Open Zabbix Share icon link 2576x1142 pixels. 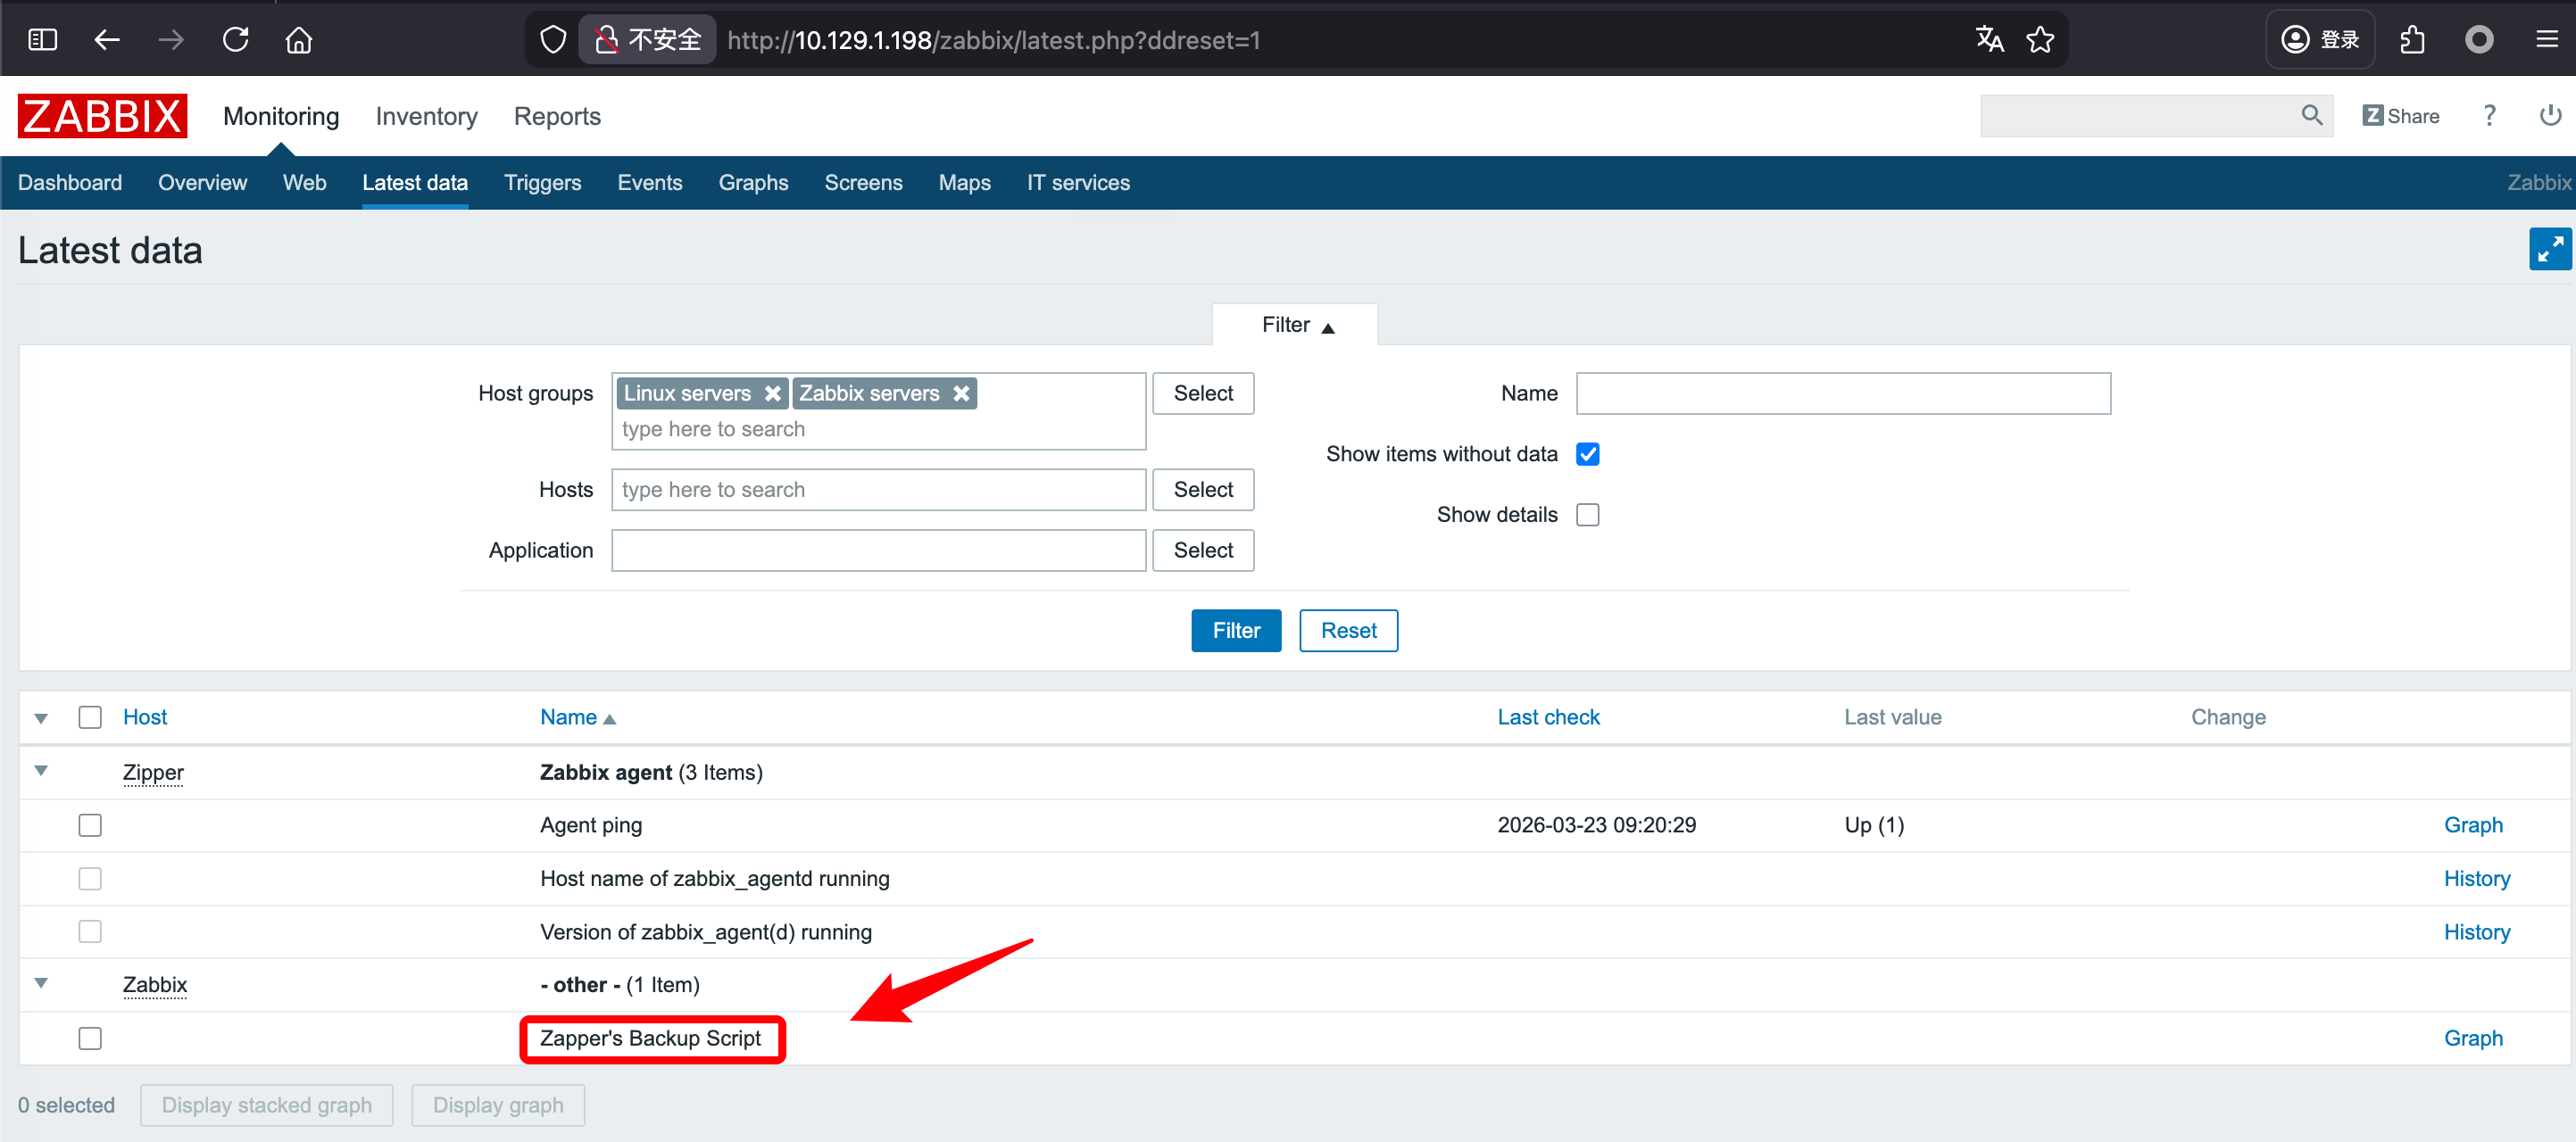coord(2400,116)
